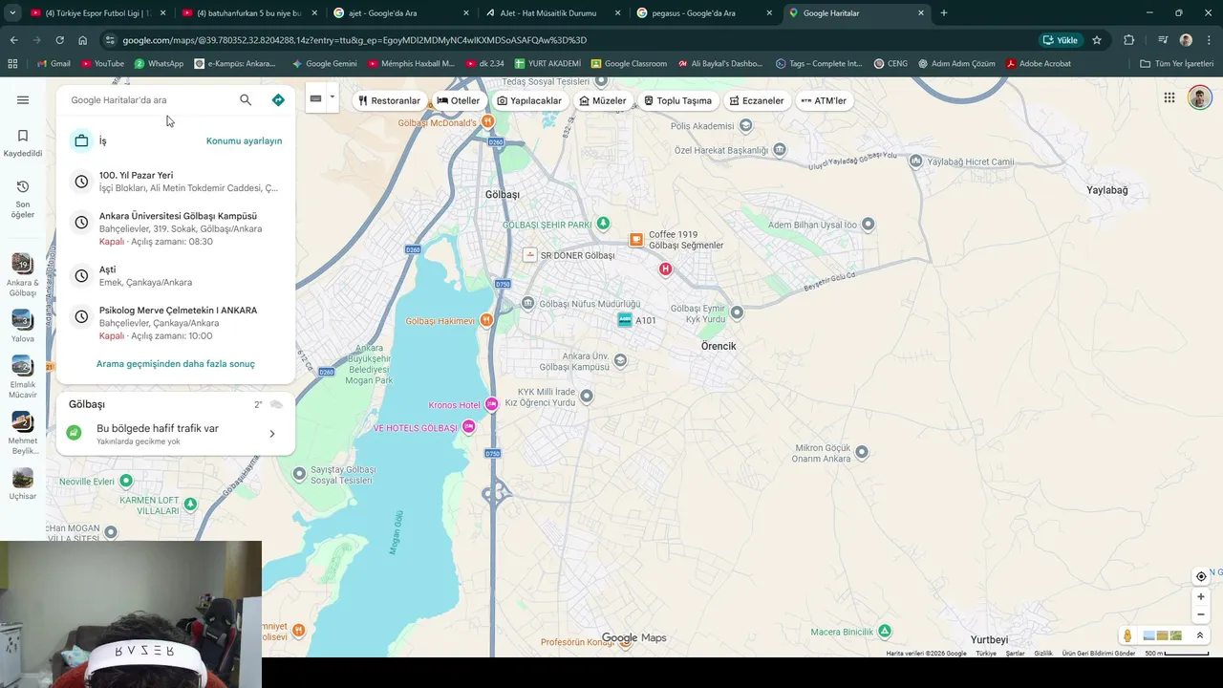Open the Google apps grid icon

tap(1169, 97)
